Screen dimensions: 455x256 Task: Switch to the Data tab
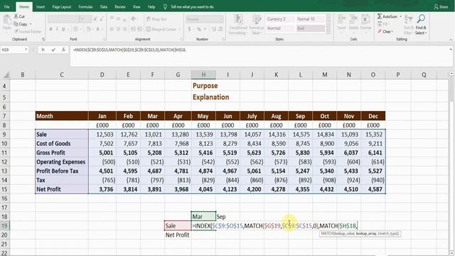coord(104,6)
